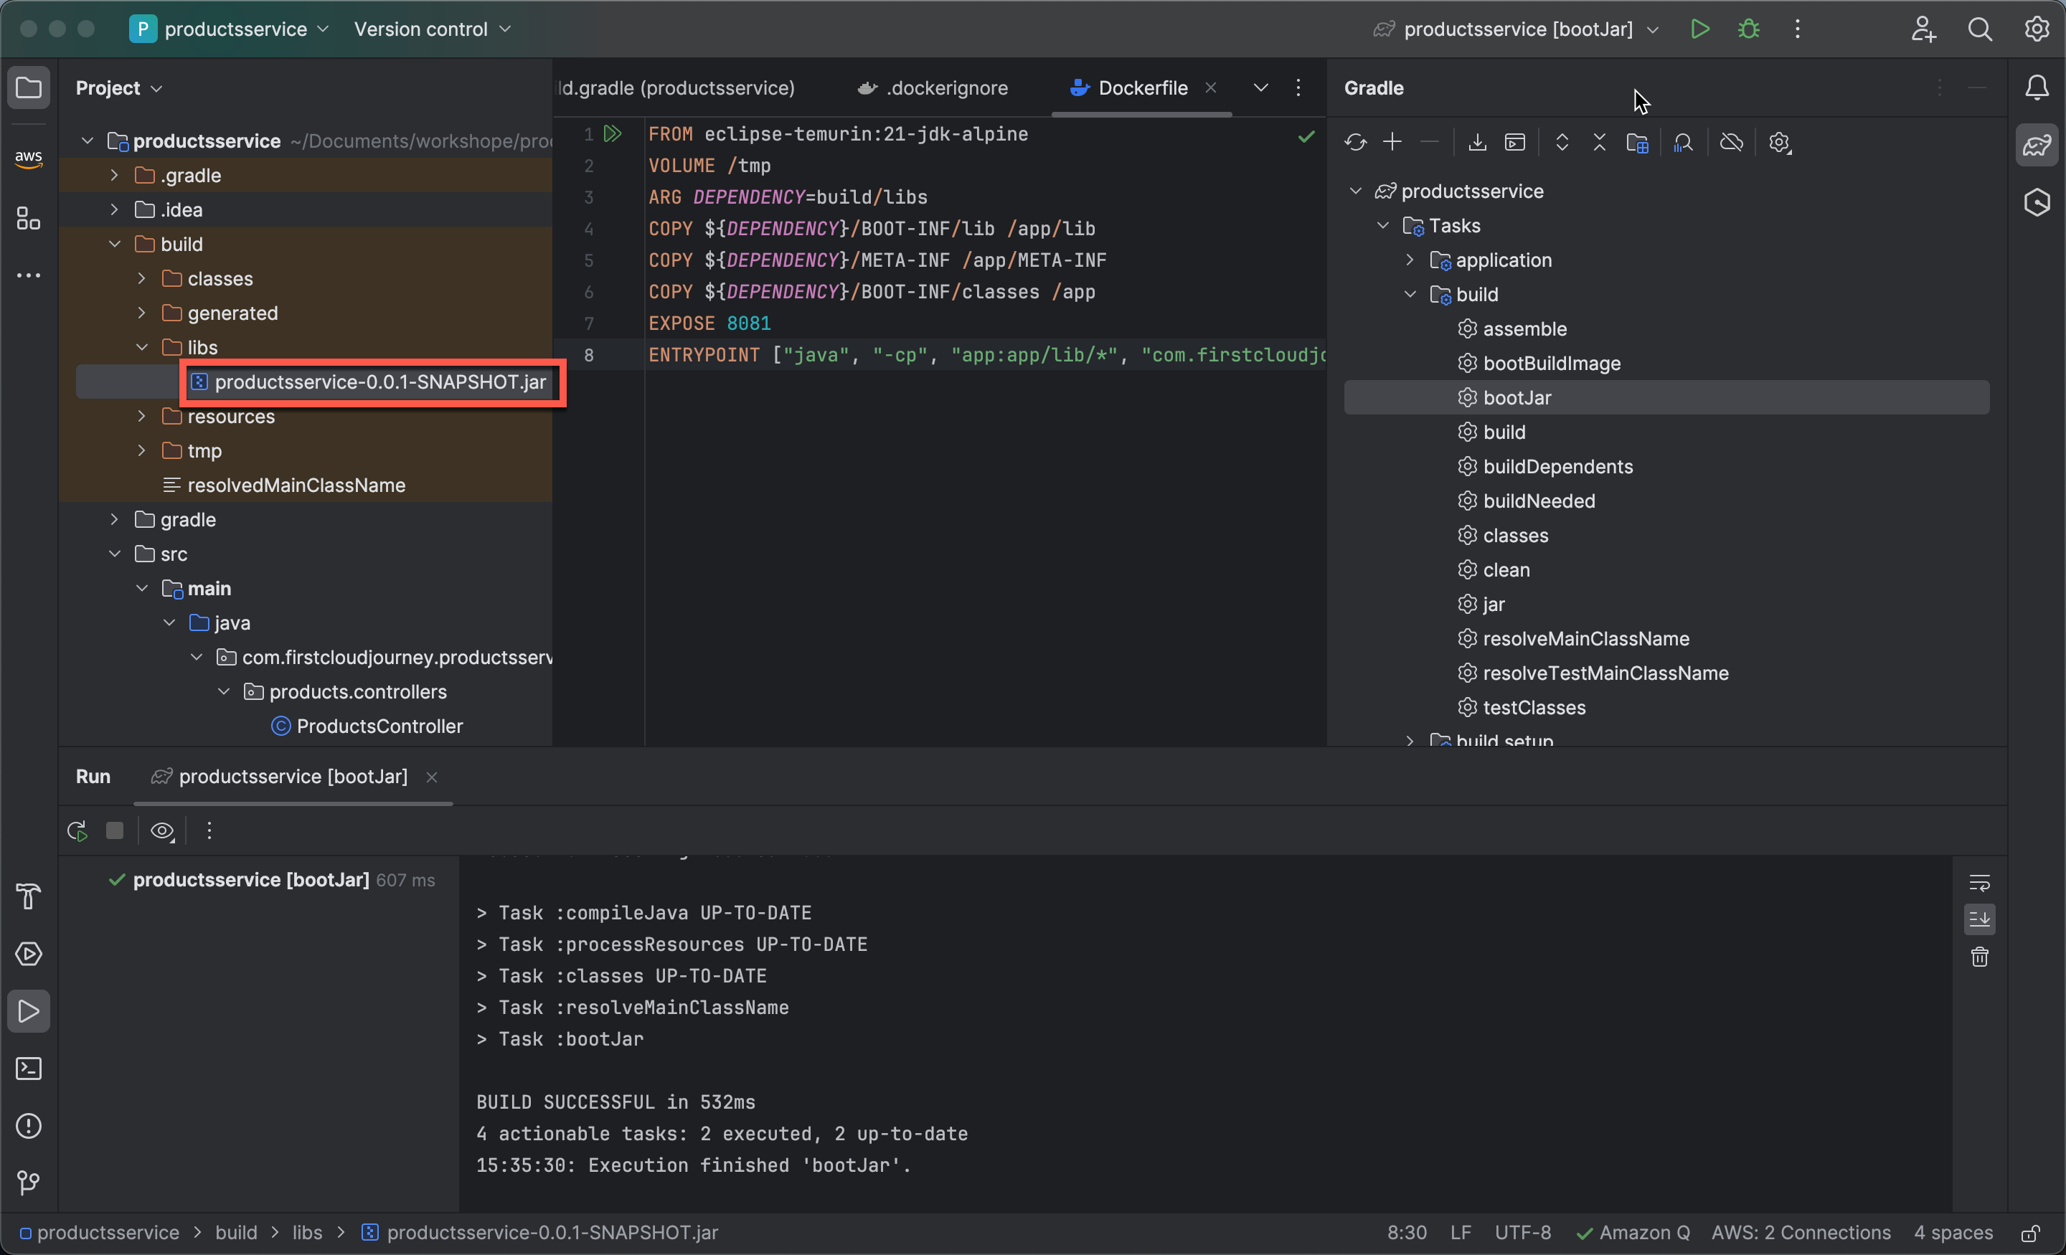Run productsservice [bootJar] configuration
This screenshot has height=1255, width=2066.
[1699, 29]
